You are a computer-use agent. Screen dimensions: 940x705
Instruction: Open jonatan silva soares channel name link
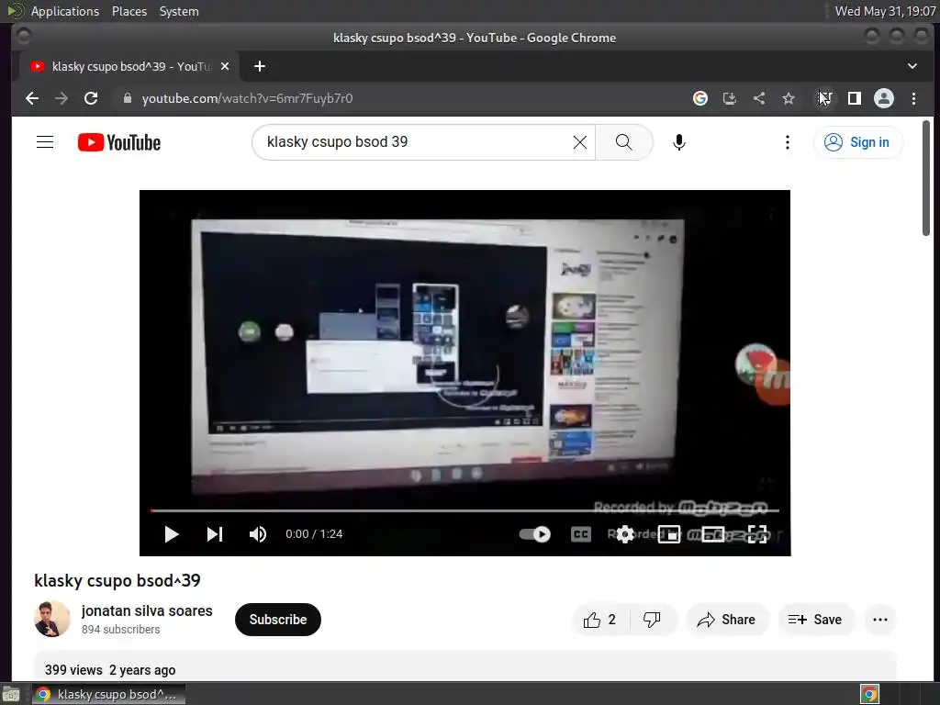coord(147,610)
